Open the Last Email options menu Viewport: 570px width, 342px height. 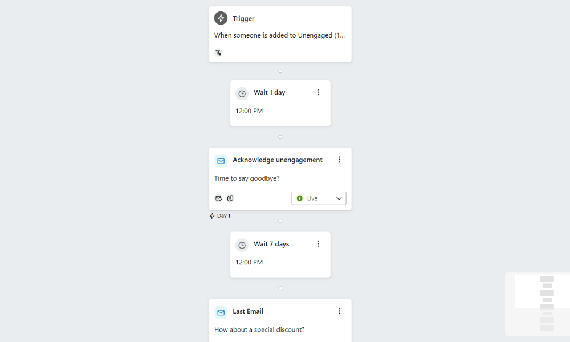click(340, 311)
